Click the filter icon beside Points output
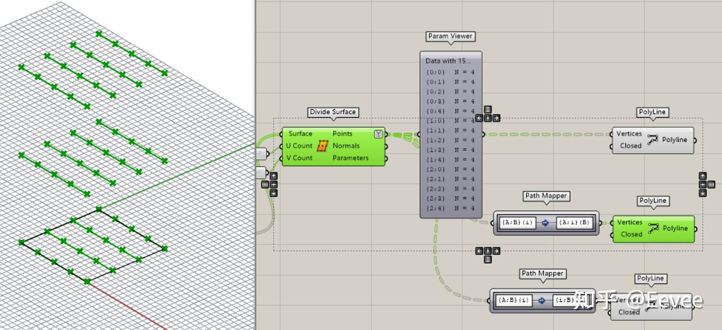The image size is (722, 330). tap(379, 134)
